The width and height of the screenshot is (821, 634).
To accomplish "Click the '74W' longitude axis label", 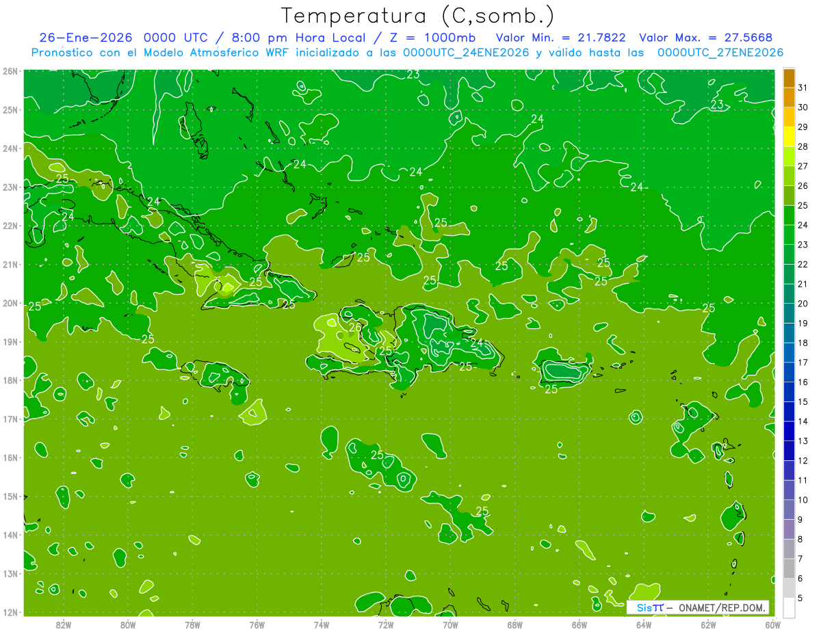I will click(322, 624).
